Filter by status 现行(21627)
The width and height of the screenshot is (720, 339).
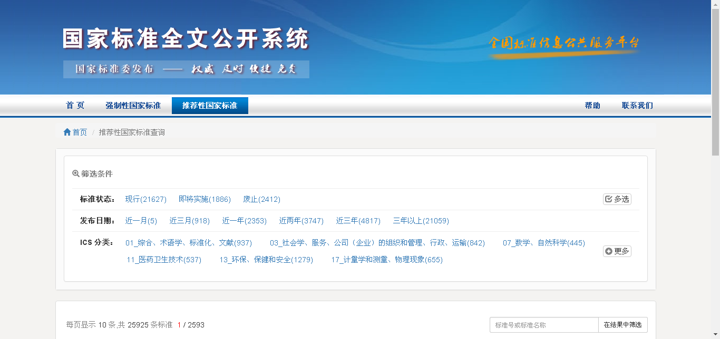coord(146,199)
